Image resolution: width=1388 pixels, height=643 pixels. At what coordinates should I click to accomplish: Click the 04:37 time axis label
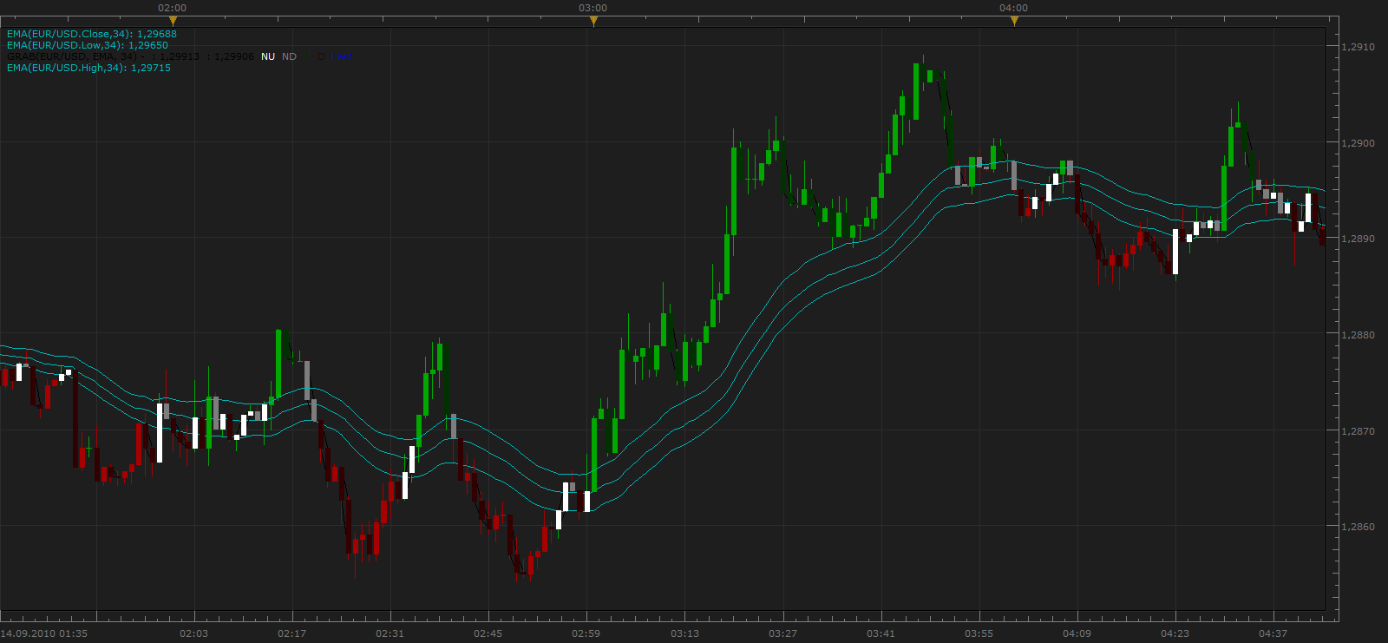click(x=1273, y=633)
